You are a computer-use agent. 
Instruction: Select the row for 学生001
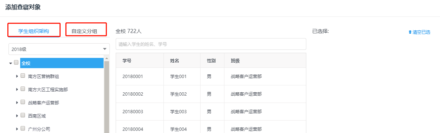(x=211, y=76)
